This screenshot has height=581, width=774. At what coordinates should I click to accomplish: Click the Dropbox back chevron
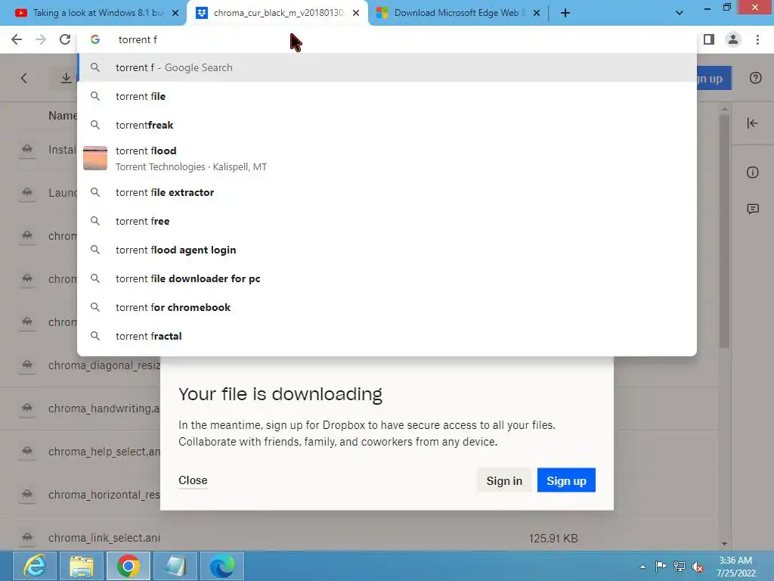pyautogui.click(x=23, y=78)
